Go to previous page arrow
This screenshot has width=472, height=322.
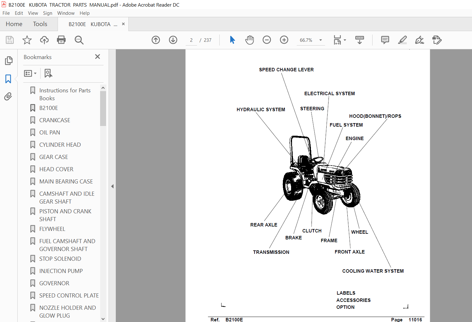coord(156,40)
